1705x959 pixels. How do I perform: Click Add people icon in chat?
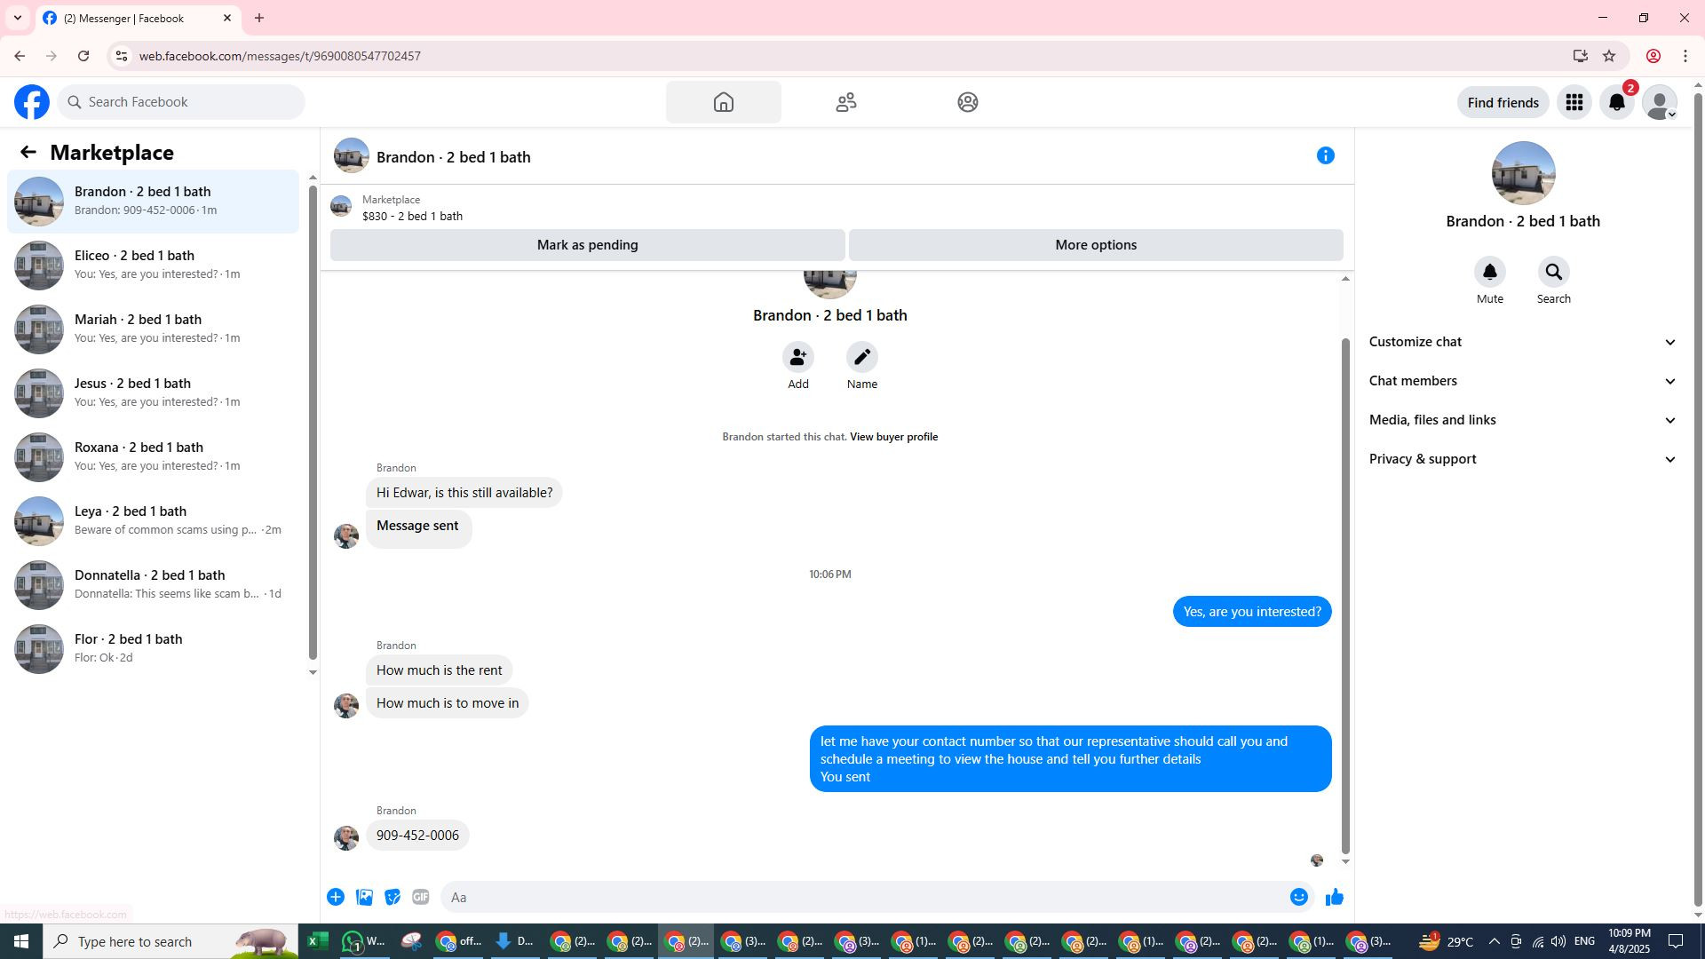(797, 357)
